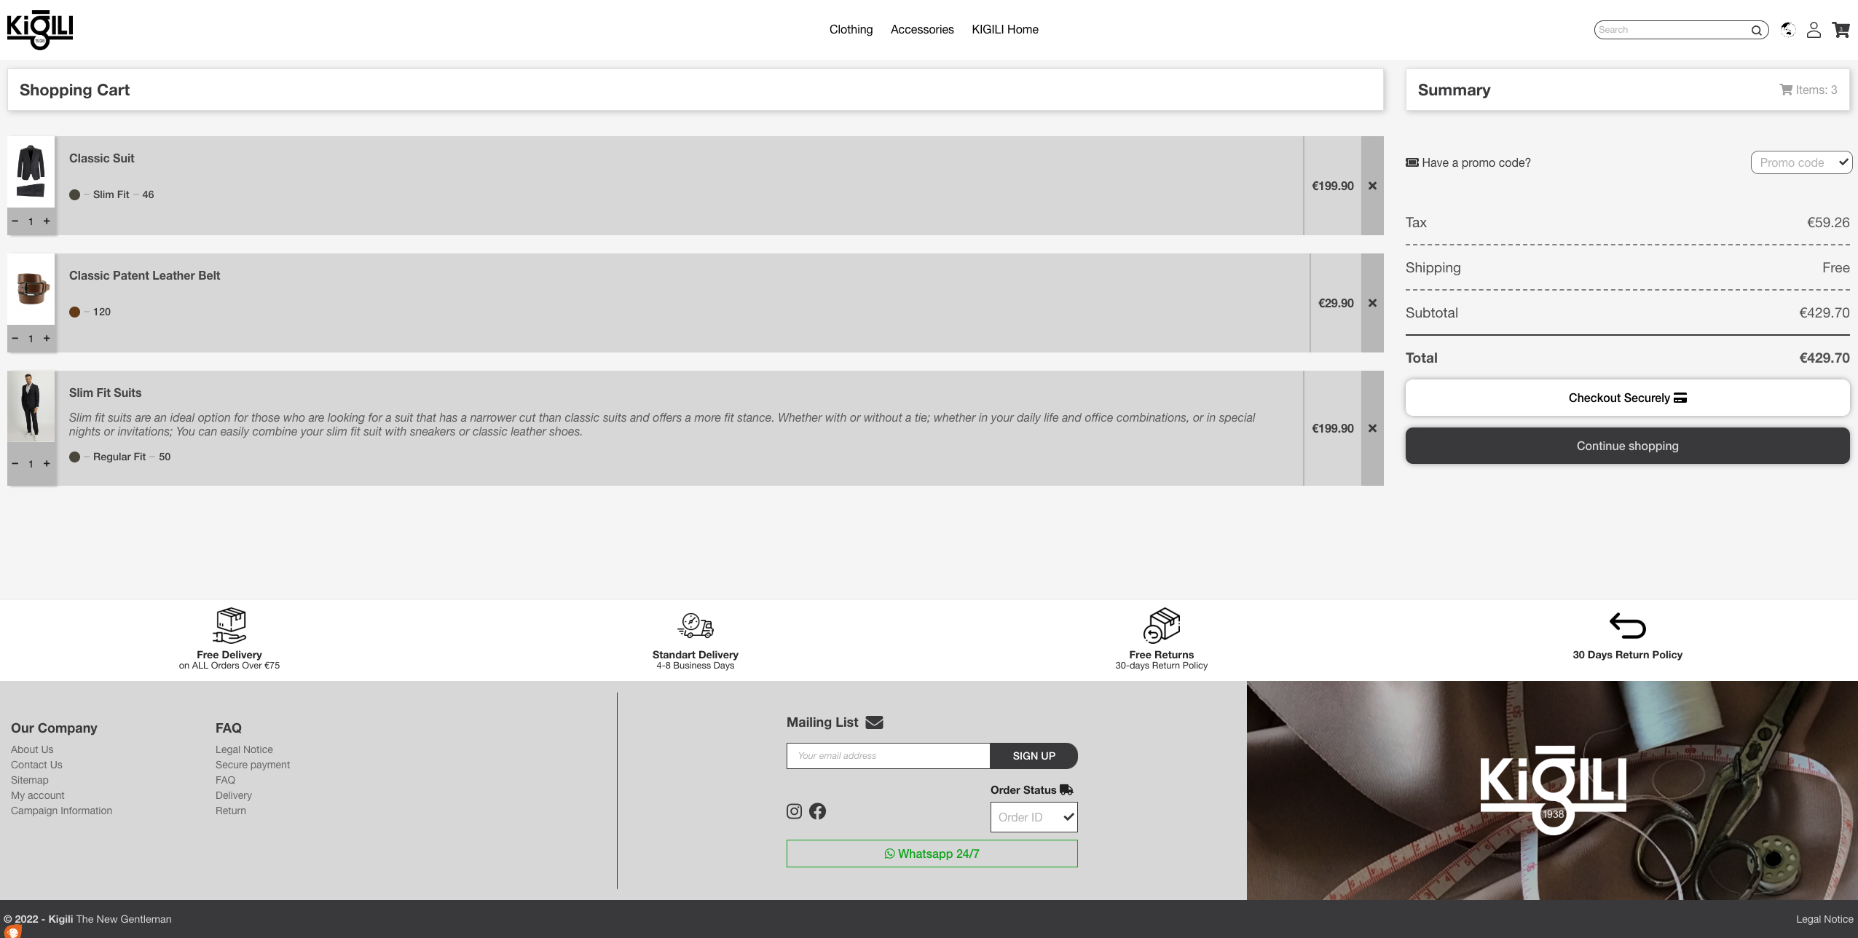The height and width of the screenshot is (938, 1858).
Task: Open the shopping cart icon in header
Action: tap(1841, 30)
